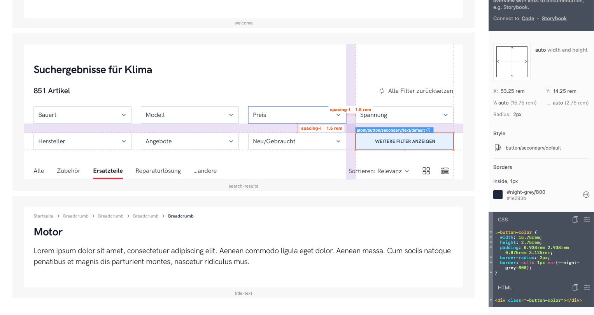Switch to grid view layout icon
The image size is (594, 315).
(426, 171)
